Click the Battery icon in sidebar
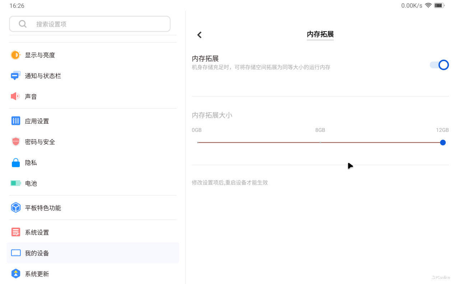The width and height of the screenshot is (455, 284). tap(15, 183)
